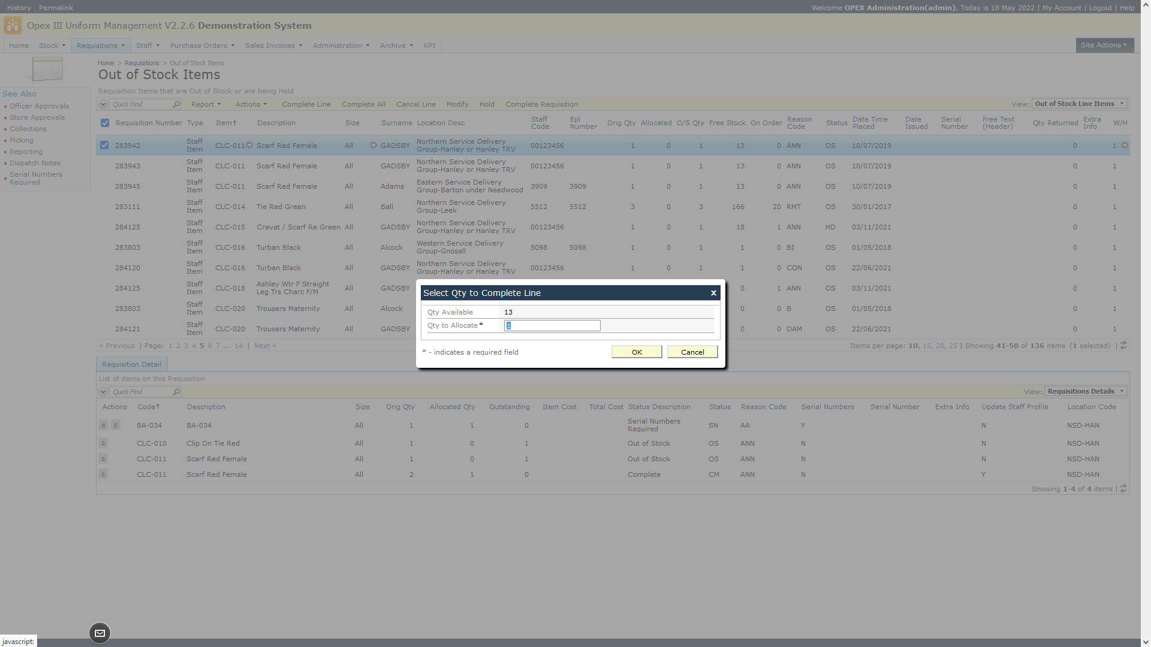
Task: Select the Requisition Detail tab
Action: [x=131, y=364]
